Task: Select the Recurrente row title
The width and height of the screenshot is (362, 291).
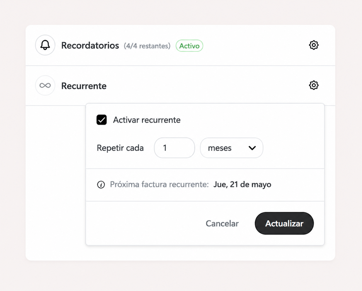Action: coord(84,86)
